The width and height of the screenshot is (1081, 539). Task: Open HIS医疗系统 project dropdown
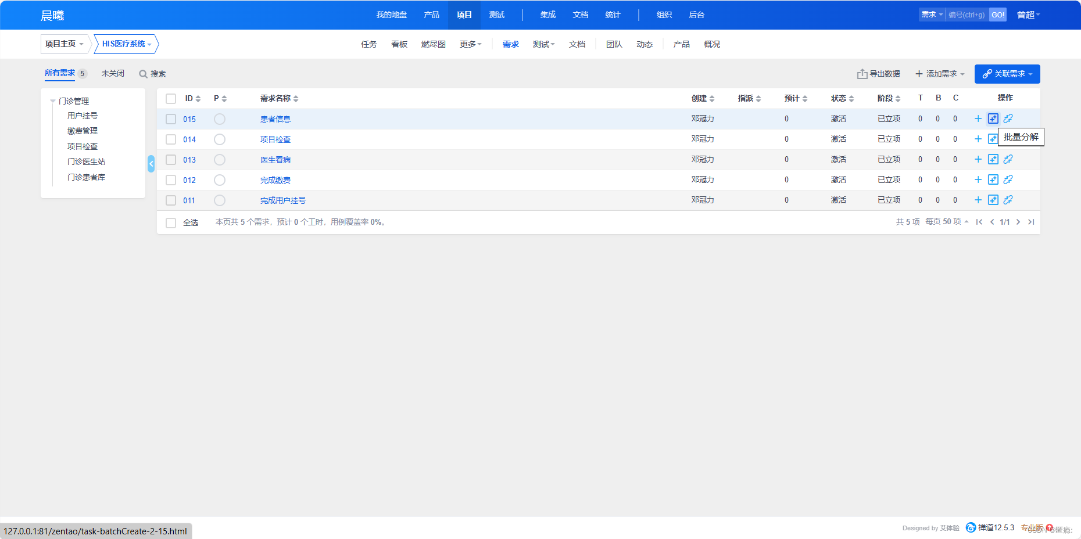pyautogui.click(x=126, y=44)
